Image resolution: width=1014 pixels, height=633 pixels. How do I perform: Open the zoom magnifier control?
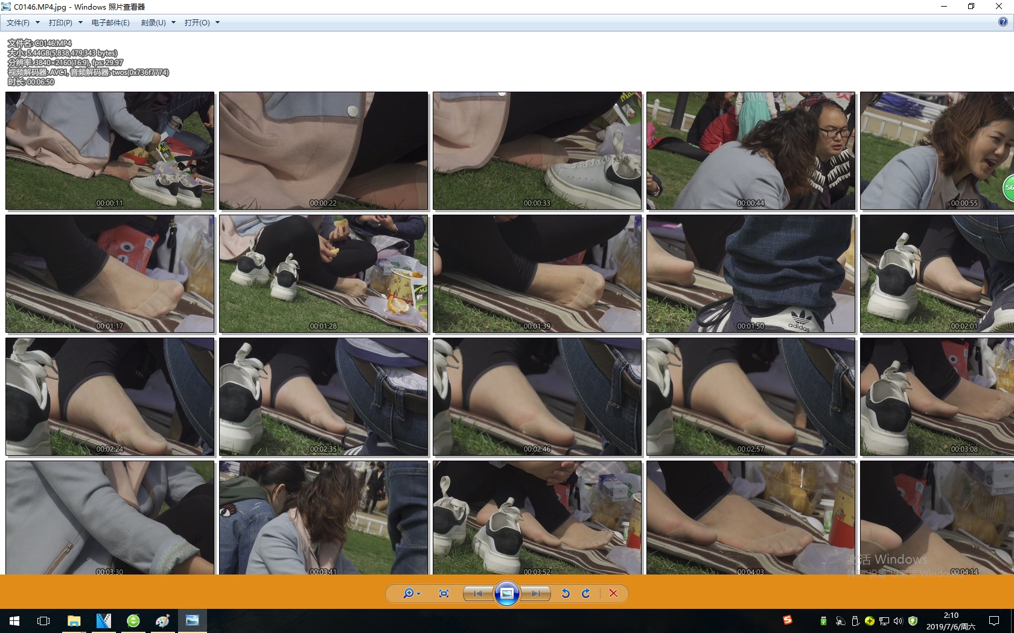click(x=412, y=593)
